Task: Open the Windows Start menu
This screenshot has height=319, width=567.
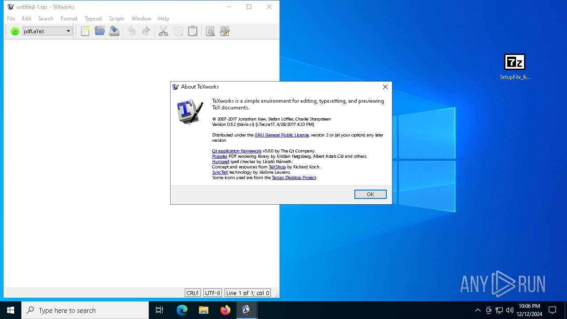Action: coord(11,310)
